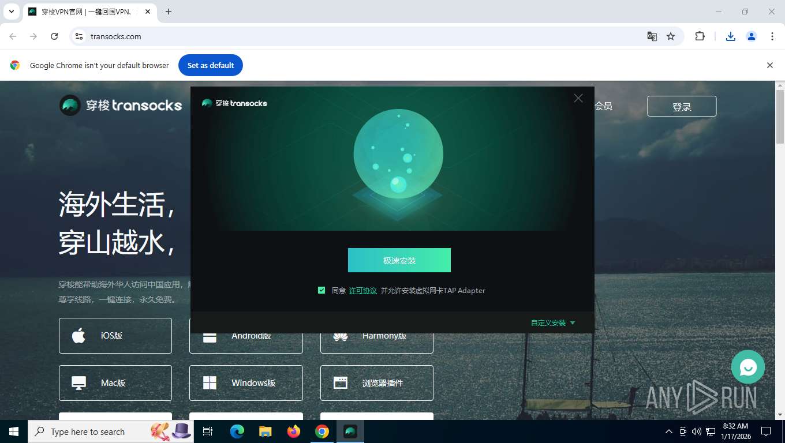Click the Harmony版 download button
The height and width of the screenshot is (443, 785).
[x=377, y=343]
